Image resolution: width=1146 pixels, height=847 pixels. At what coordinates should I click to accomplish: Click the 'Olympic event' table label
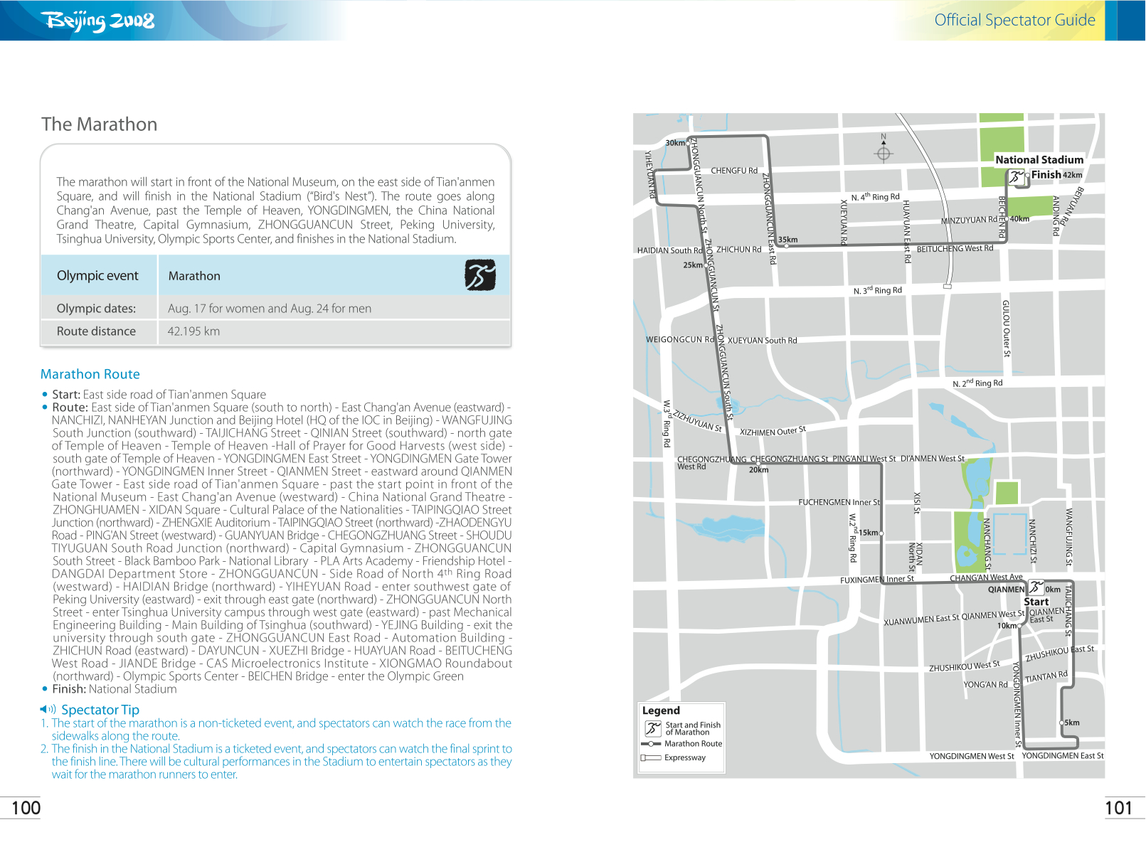coord(97,276)
